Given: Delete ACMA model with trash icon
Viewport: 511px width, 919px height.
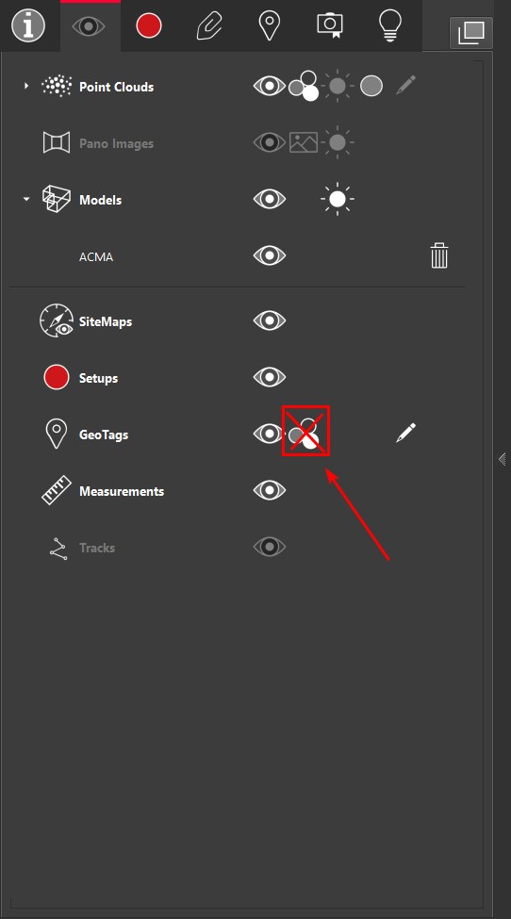Looking at the screenshot, I should coord(439,256).
